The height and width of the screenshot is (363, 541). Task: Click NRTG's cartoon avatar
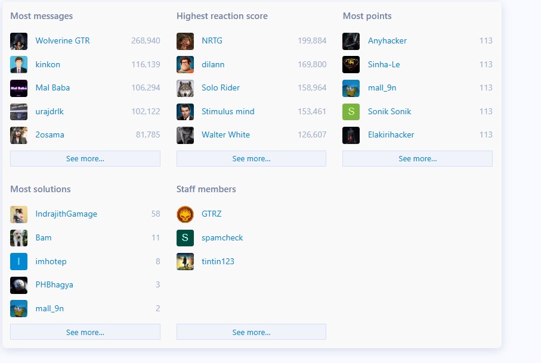(x=185, y=41)
